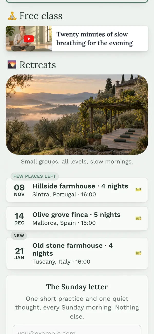Select the 'Olive grove finca · 5 nights' retreat

point(77,219)
